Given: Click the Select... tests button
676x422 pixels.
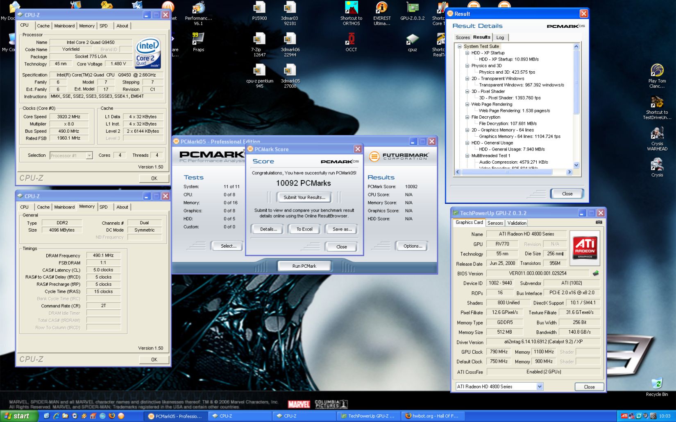Looking at the screenshot, I should point(228,246).
